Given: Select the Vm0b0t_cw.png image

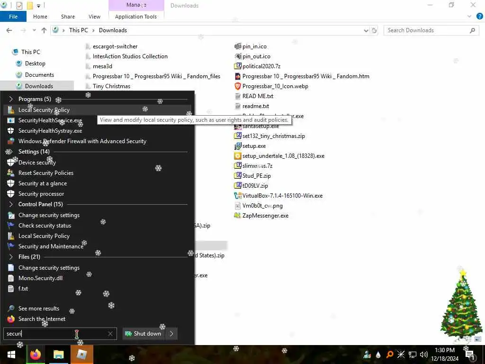Looking at the screenshot, I should [259, 206].
